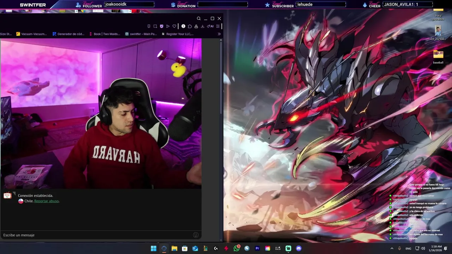Click the Chile flag icon in chat
Screen dimensions: 452x254
point(21,201)
